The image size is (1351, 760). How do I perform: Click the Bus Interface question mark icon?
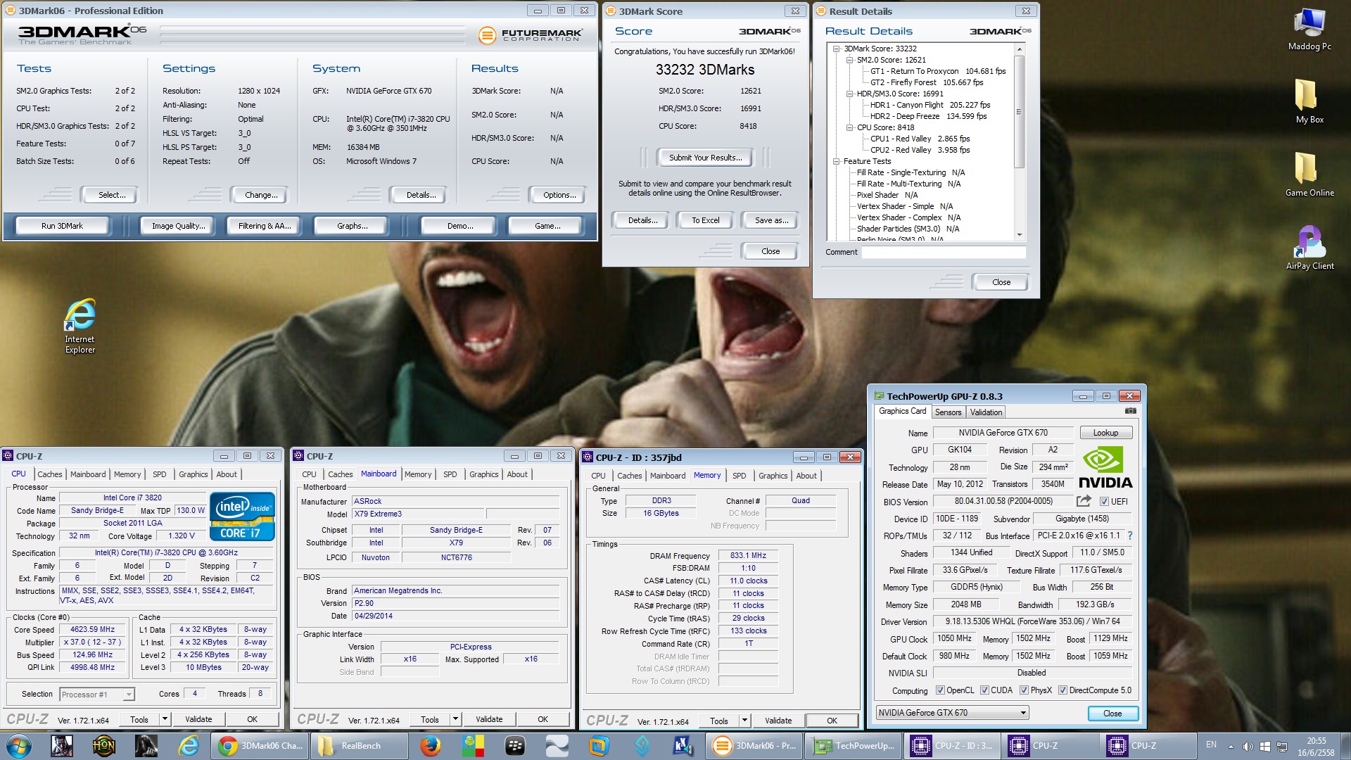point(1130,536)
